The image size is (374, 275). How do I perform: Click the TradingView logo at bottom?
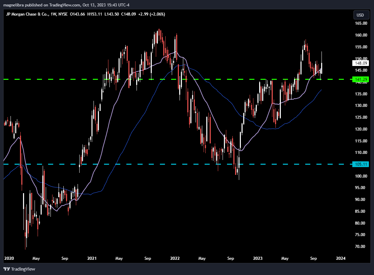19,269
